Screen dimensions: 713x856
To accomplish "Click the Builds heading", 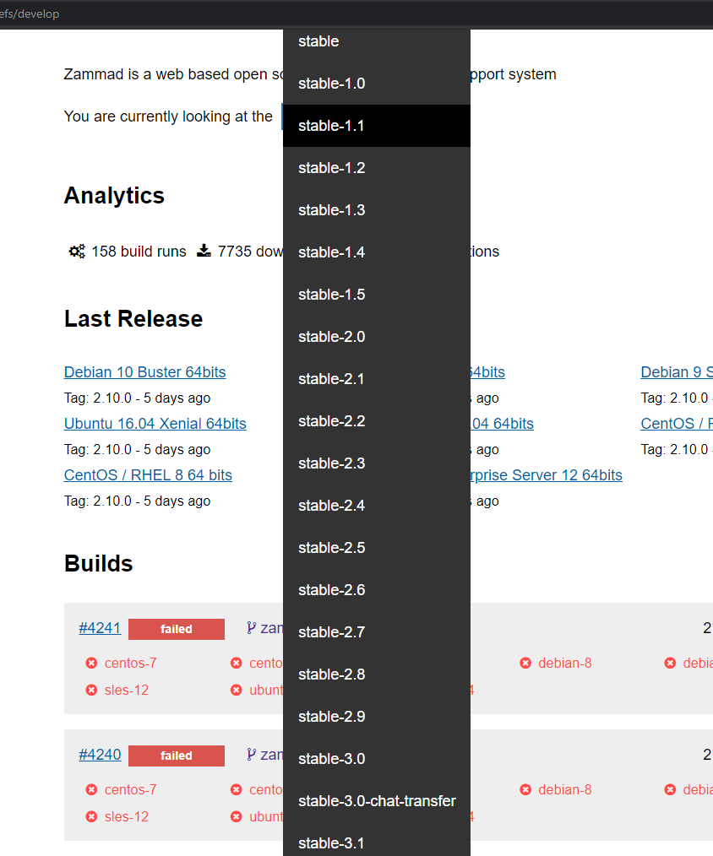I will click(x=98, y=563).
